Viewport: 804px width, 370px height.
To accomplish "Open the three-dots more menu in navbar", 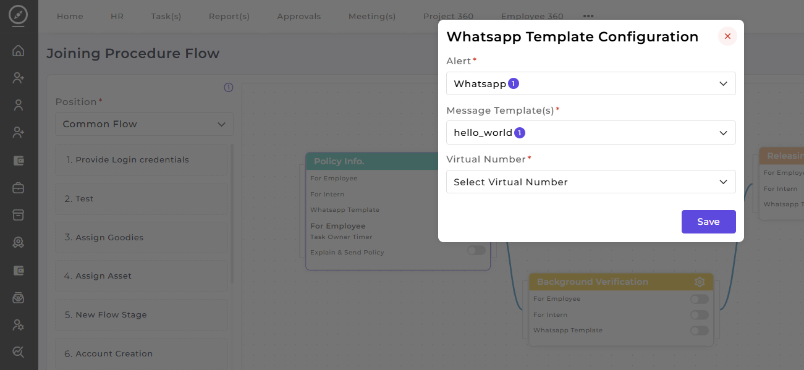I will (588, 16).
